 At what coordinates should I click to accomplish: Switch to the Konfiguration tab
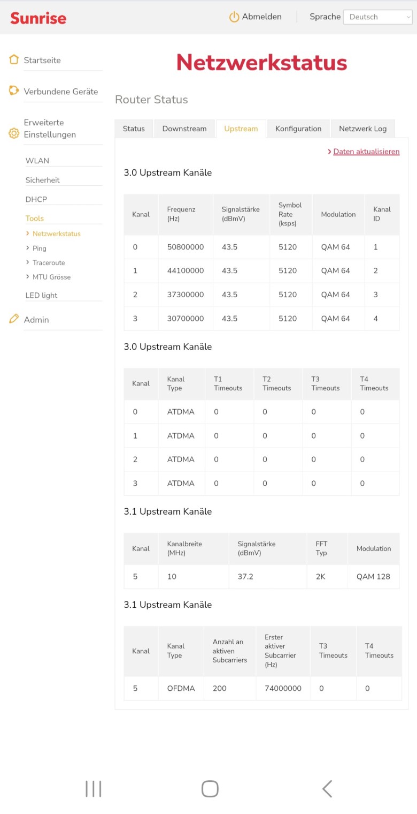[x=298, y=129]
